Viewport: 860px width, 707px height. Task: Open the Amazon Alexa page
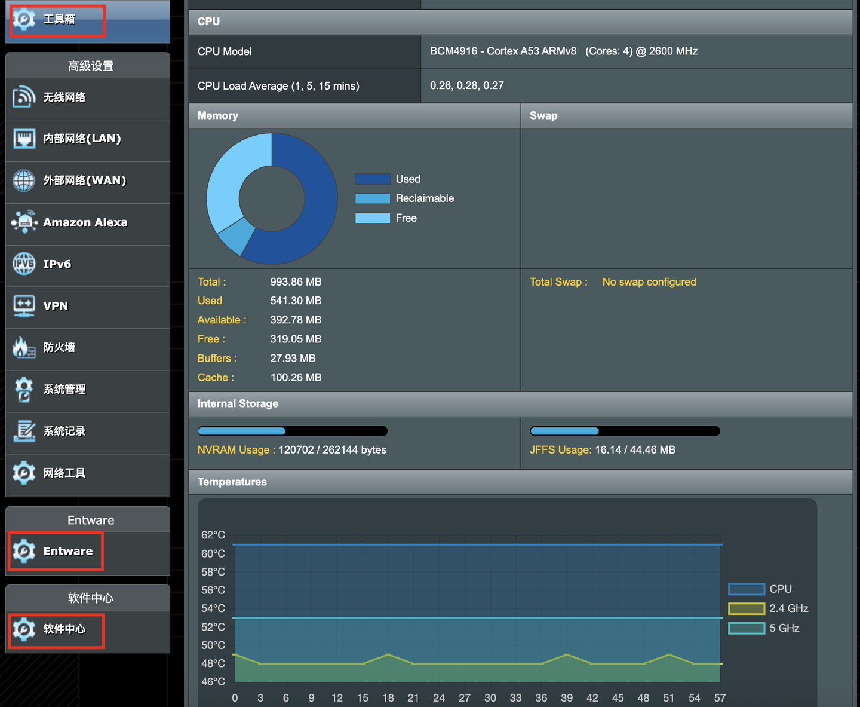click(88, 225)
